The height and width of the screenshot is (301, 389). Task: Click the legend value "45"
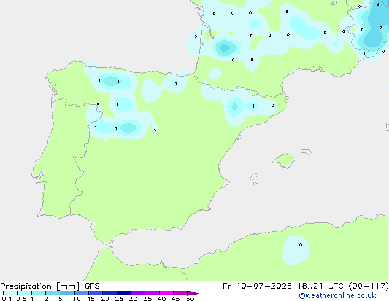[x=175, y=299]
